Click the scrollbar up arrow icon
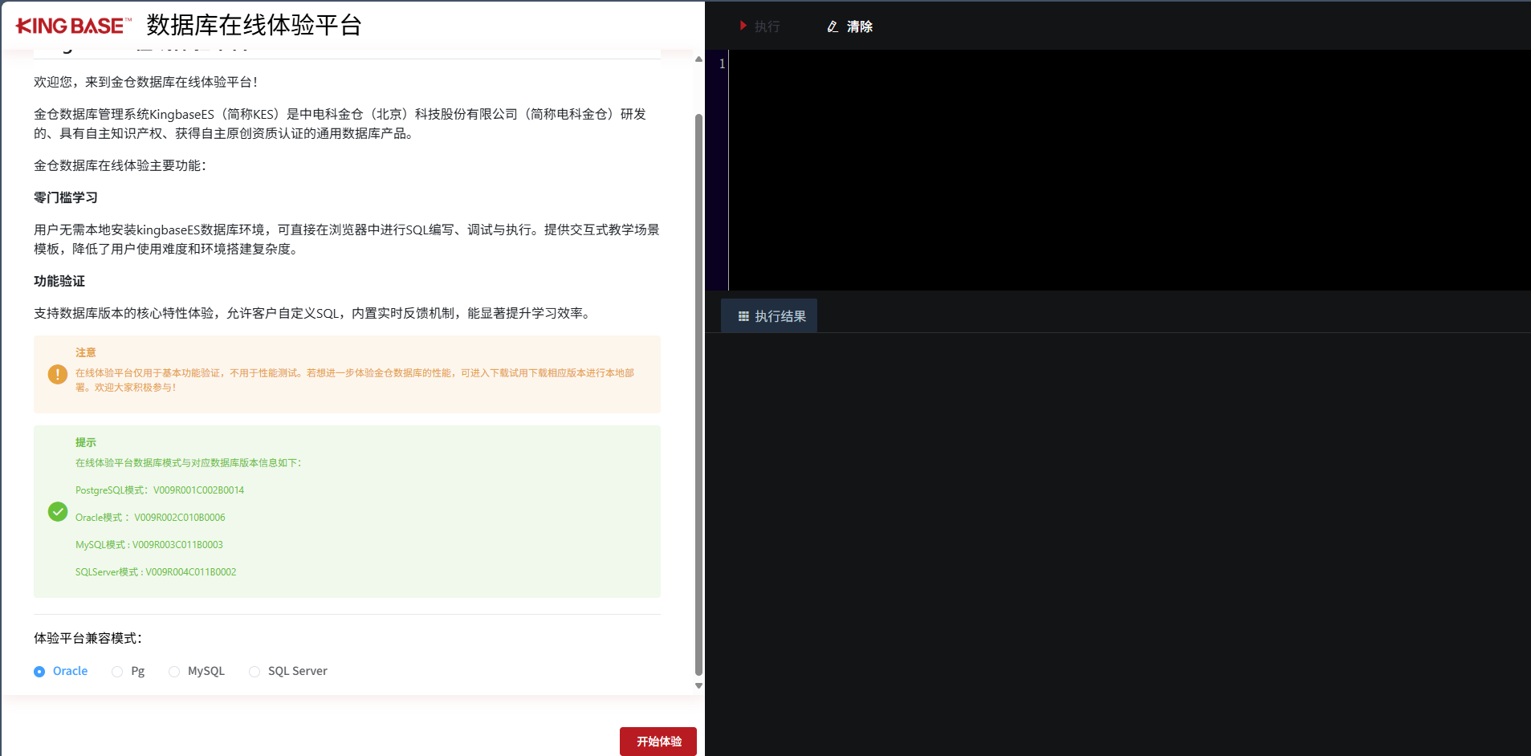Viewport: 1531px width, 756px height. tap(698, 59)
